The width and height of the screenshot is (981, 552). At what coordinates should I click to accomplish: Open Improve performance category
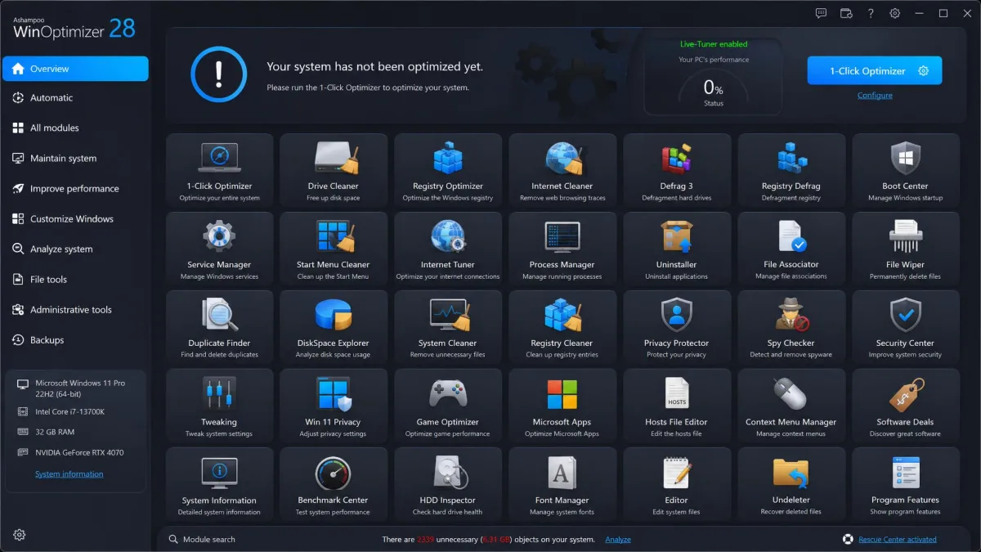pyautogui.click(x=75, y=189)
